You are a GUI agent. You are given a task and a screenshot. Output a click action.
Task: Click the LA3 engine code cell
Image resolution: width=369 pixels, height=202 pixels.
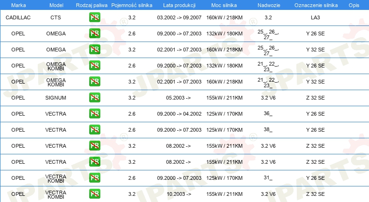tap(315, 17)
